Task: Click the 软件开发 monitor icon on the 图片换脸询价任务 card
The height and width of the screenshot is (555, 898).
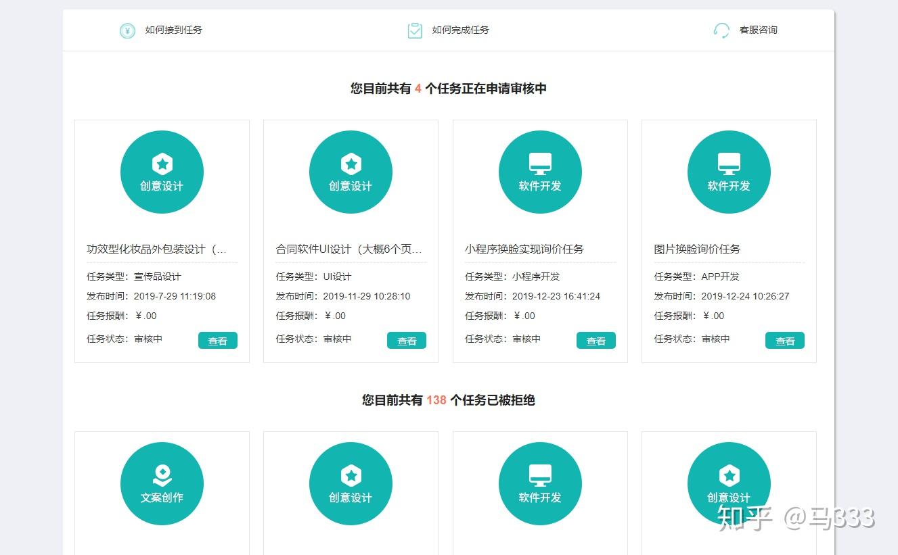Action: coord(729,172)
